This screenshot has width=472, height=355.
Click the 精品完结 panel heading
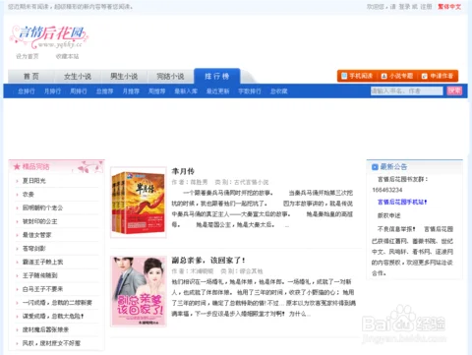[35, 167]
